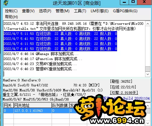Viewport: 152px width, 126px height.
Task: Click the 非法网关连接 89.248.165.16 log line
Action: pyautogui.click(x=73, y=26)
